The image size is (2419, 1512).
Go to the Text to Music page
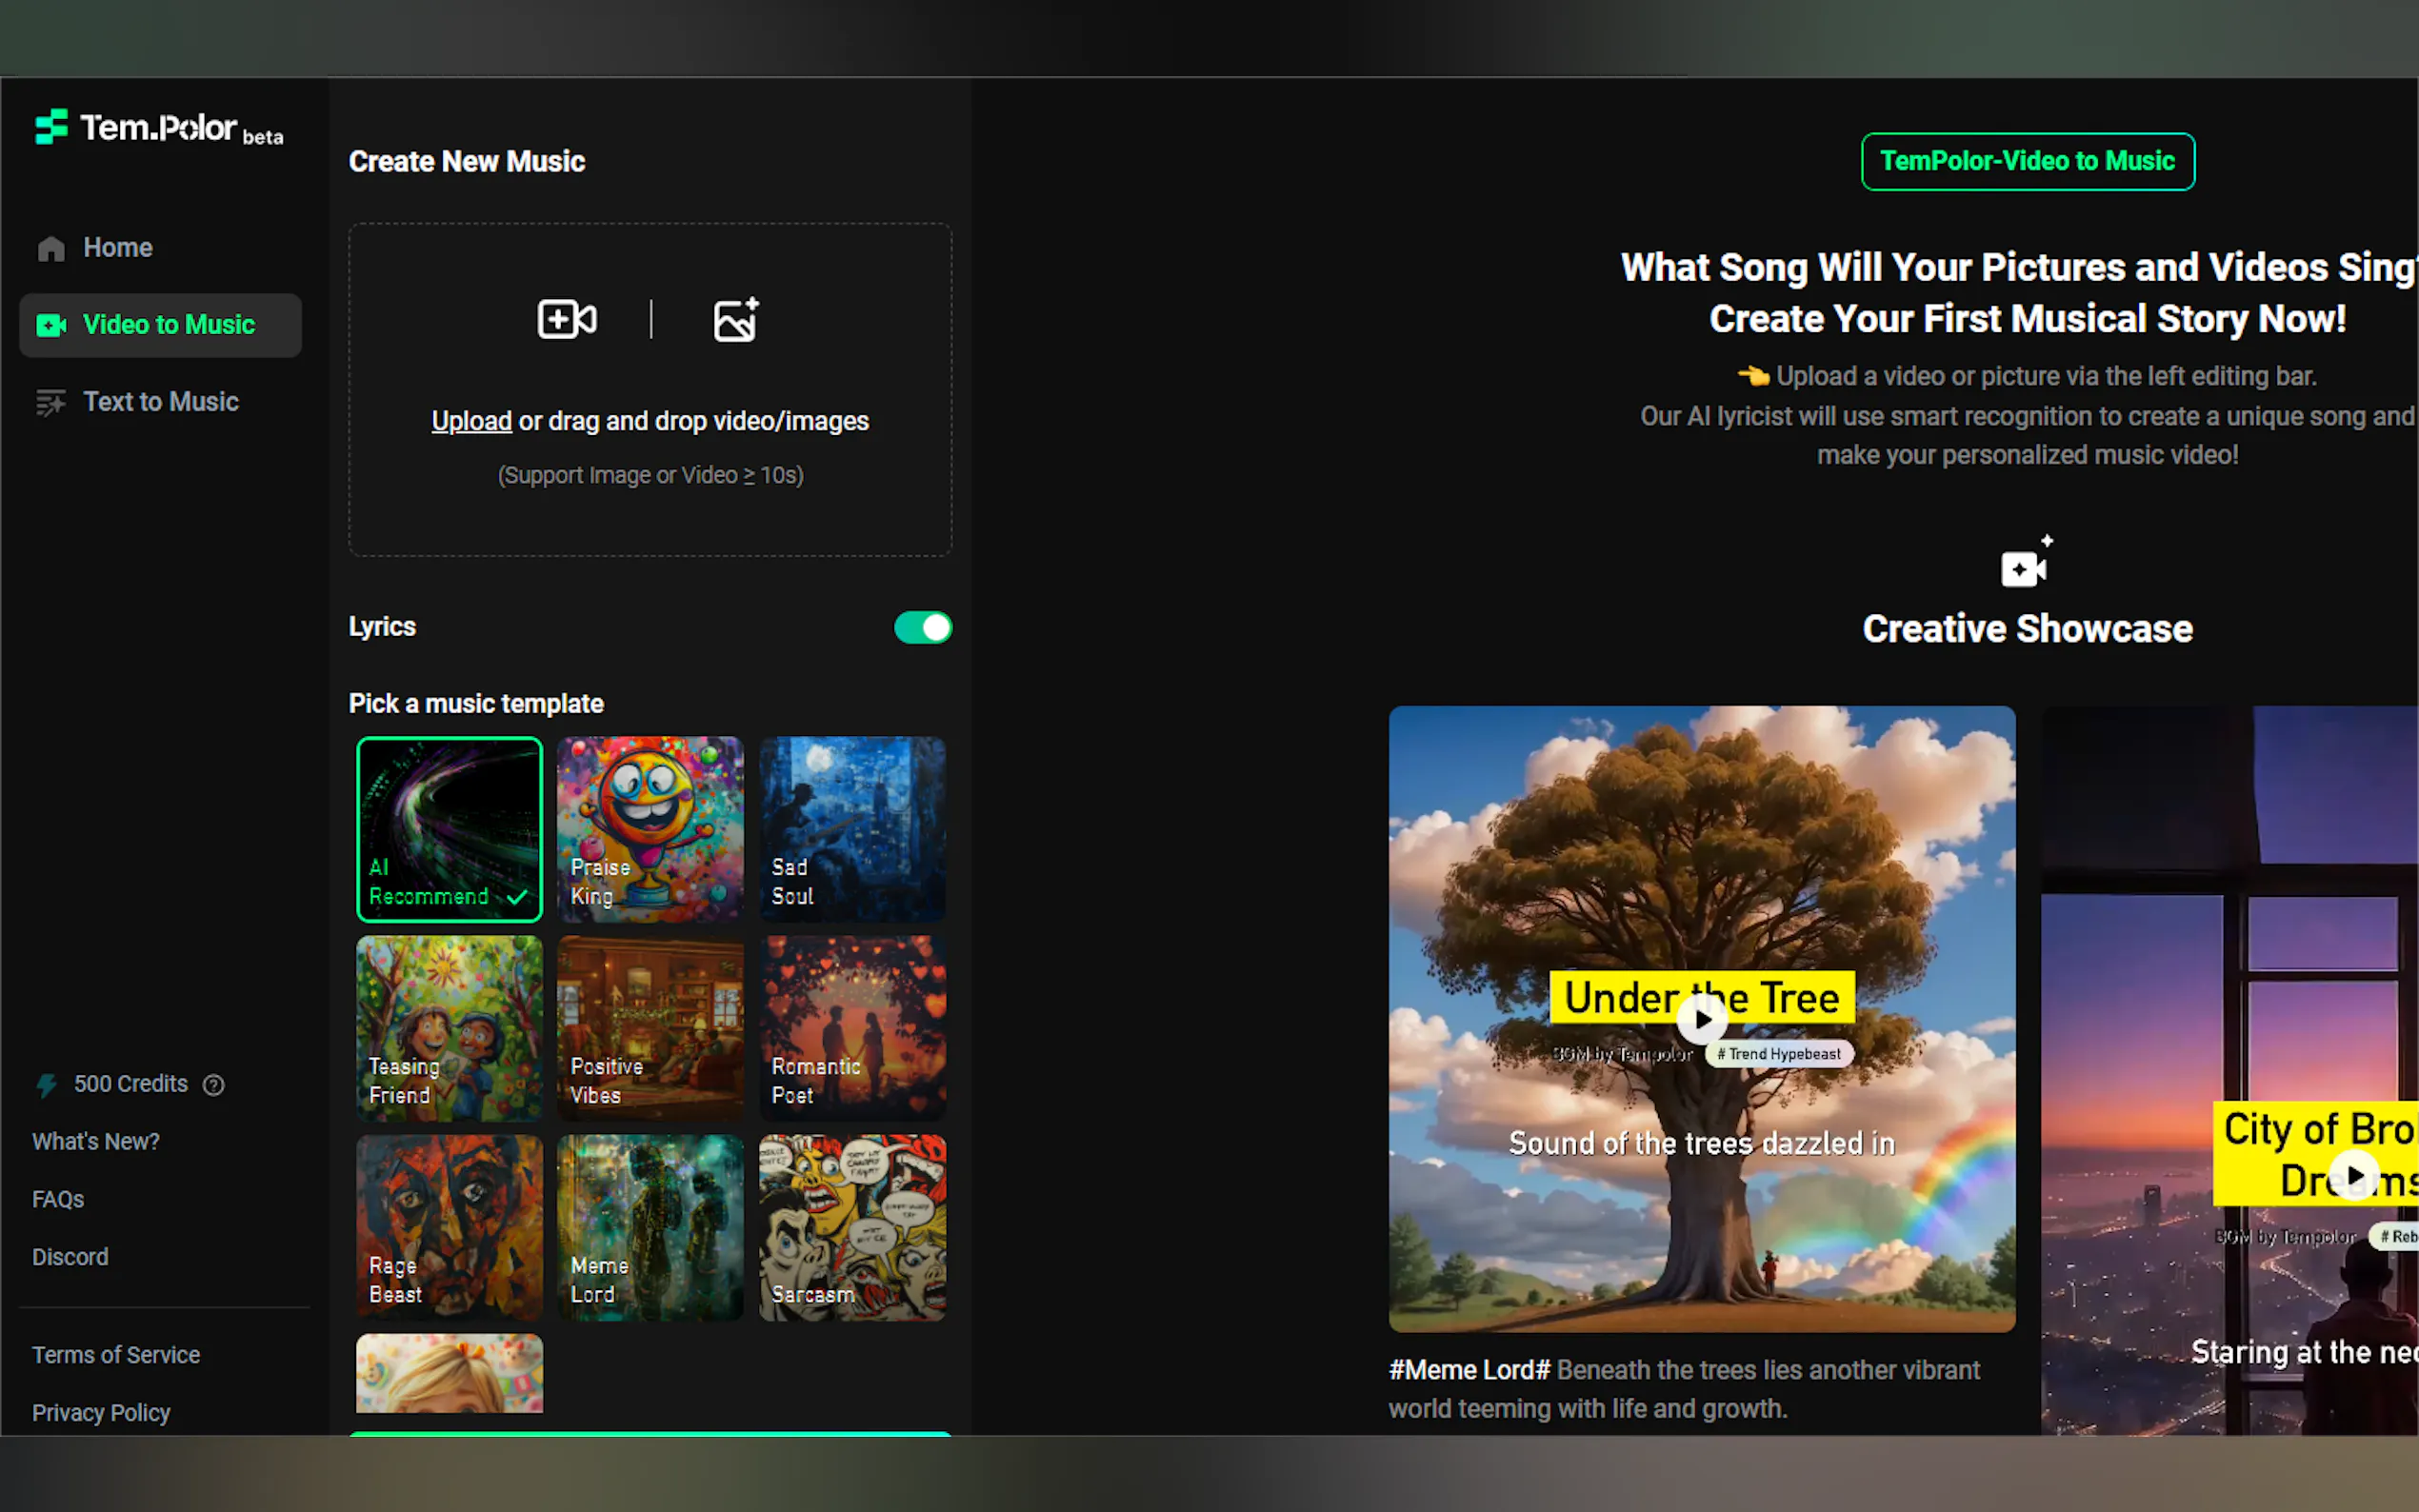pos(160,402)
